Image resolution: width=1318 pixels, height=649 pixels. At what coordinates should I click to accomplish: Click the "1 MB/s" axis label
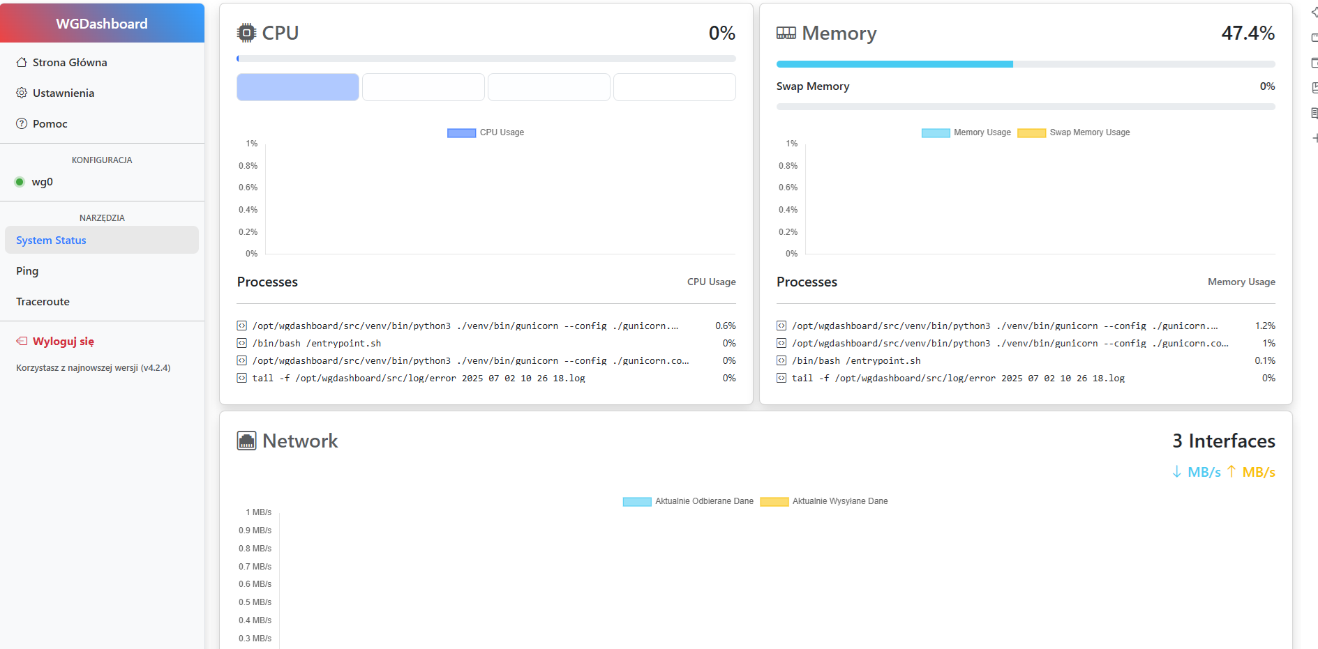258,512
